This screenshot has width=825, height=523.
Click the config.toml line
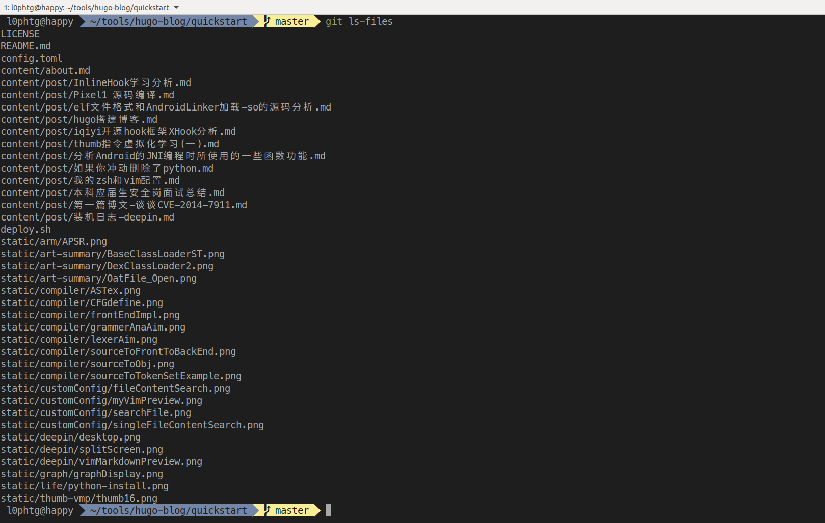tap(32, 58)
